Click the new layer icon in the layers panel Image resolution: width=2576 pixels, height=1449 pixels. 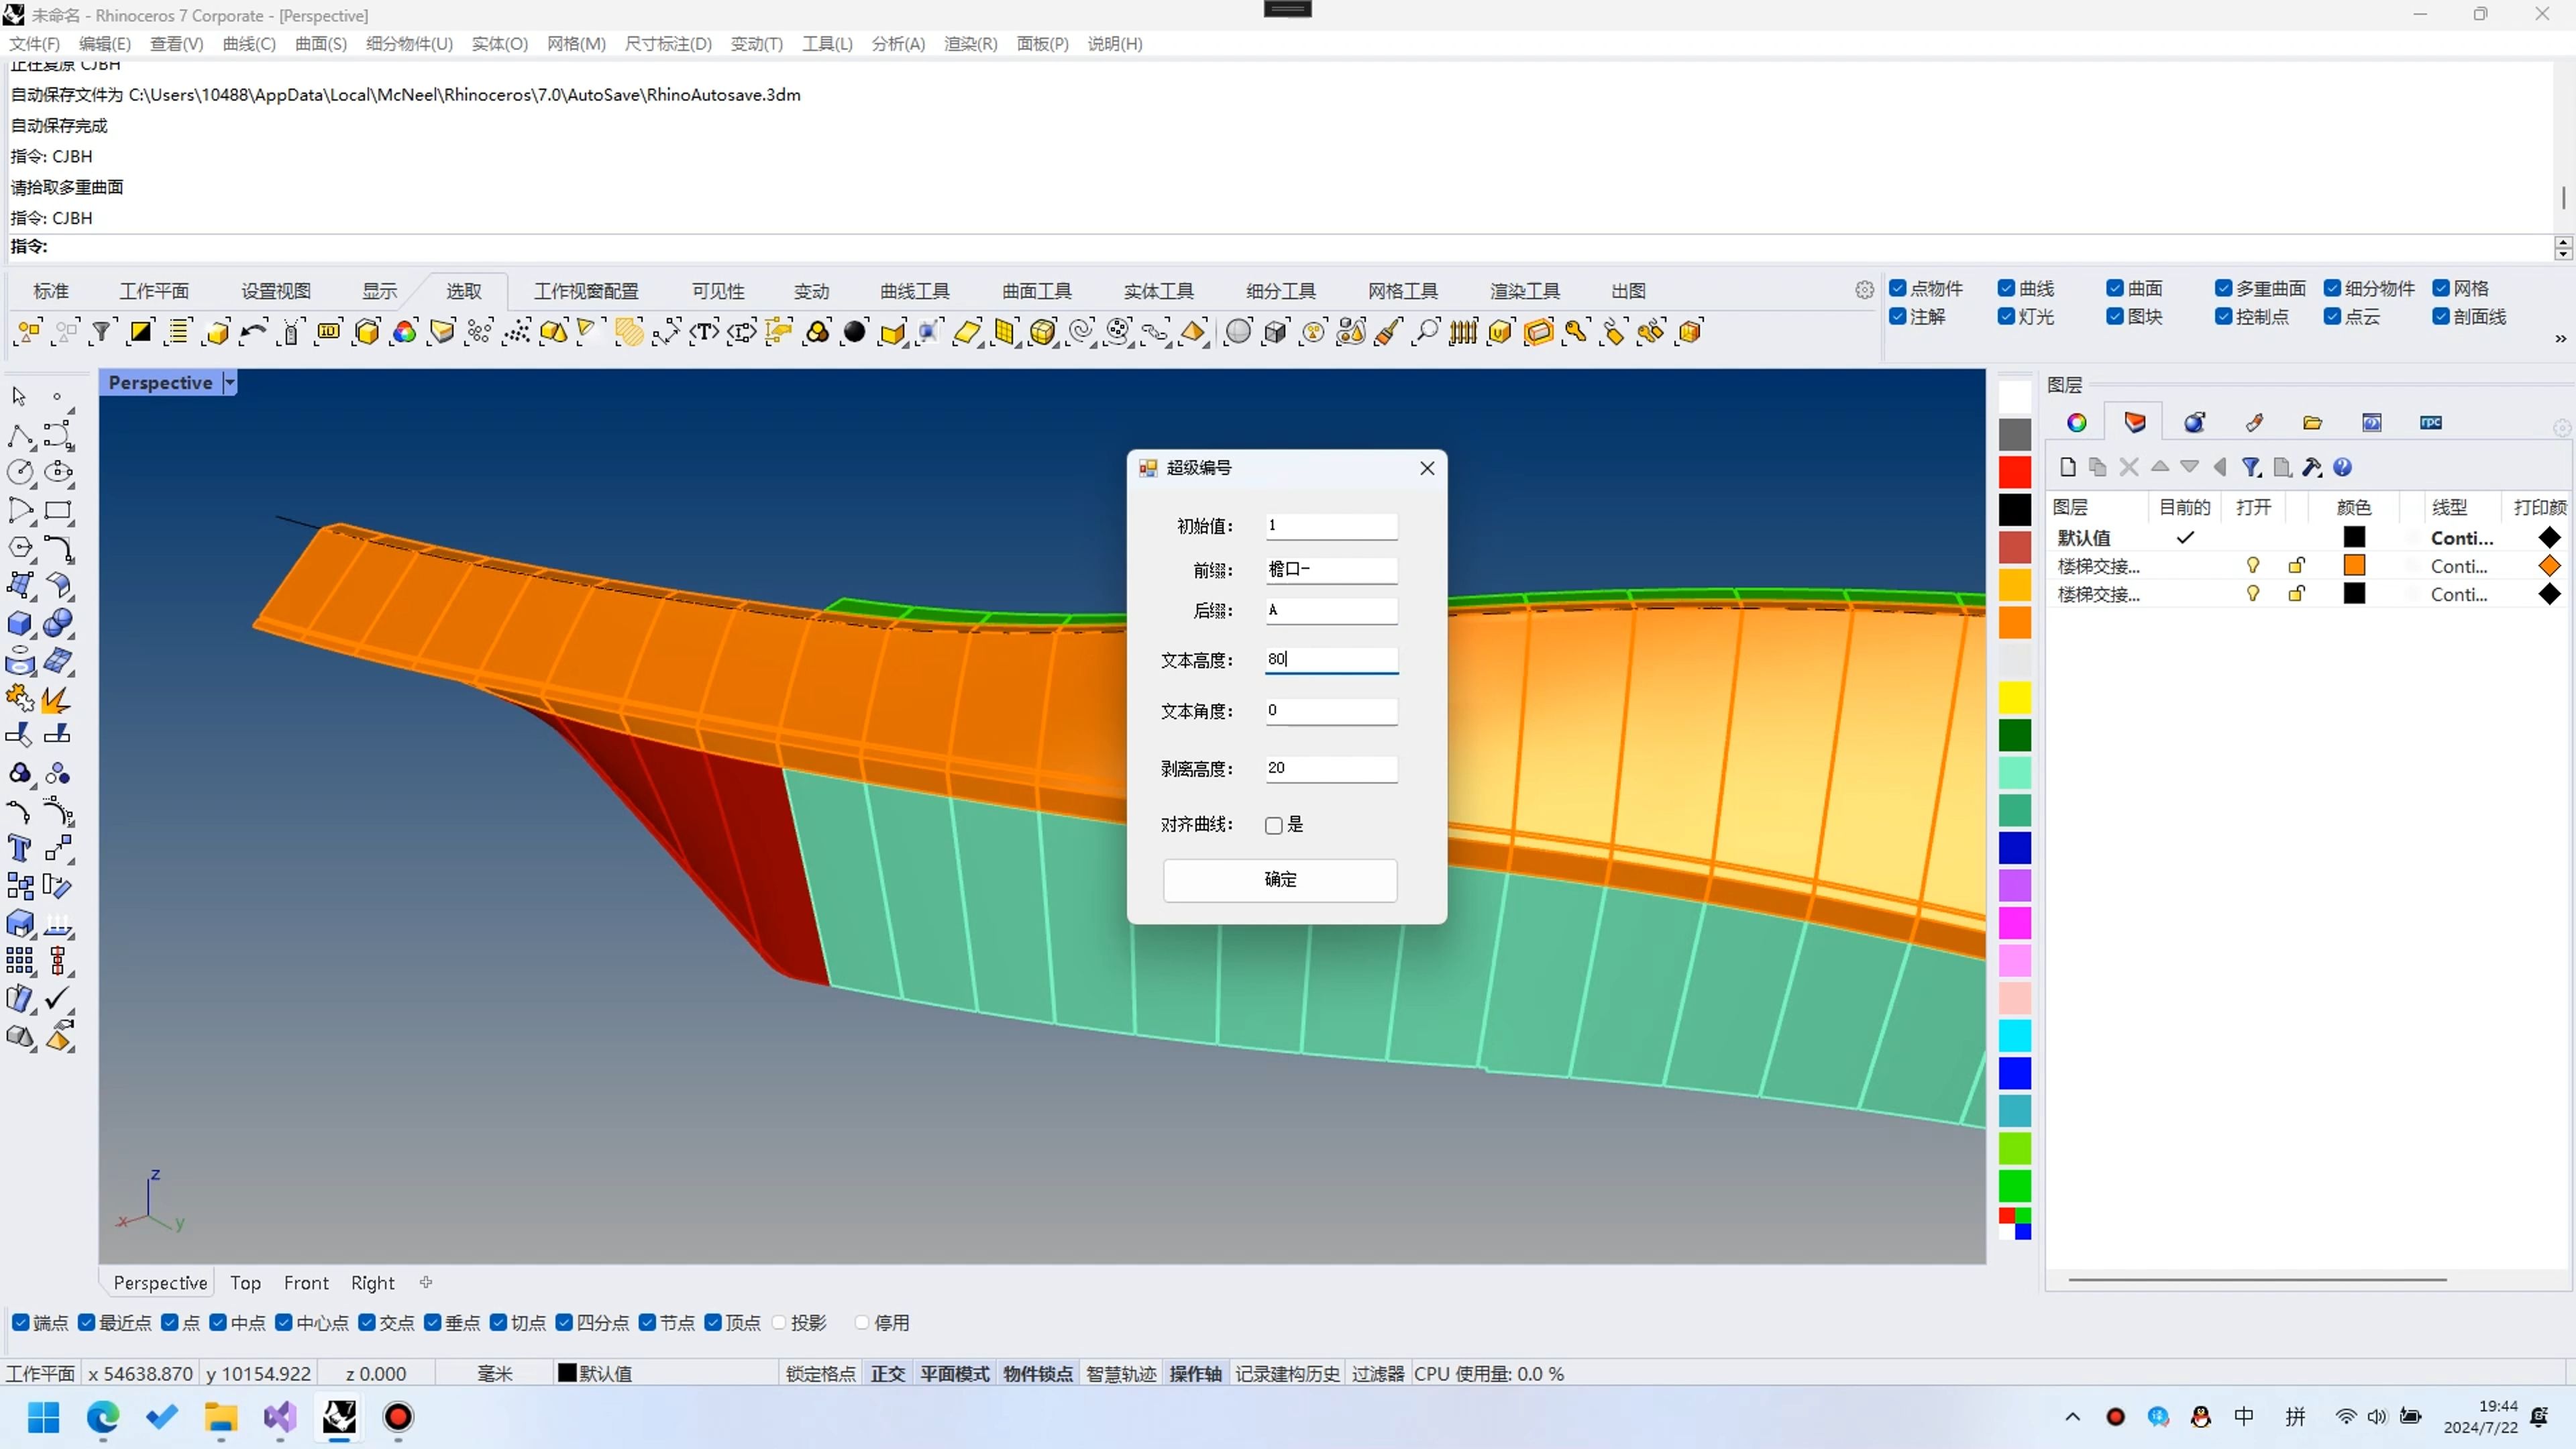pos(2068,467)
